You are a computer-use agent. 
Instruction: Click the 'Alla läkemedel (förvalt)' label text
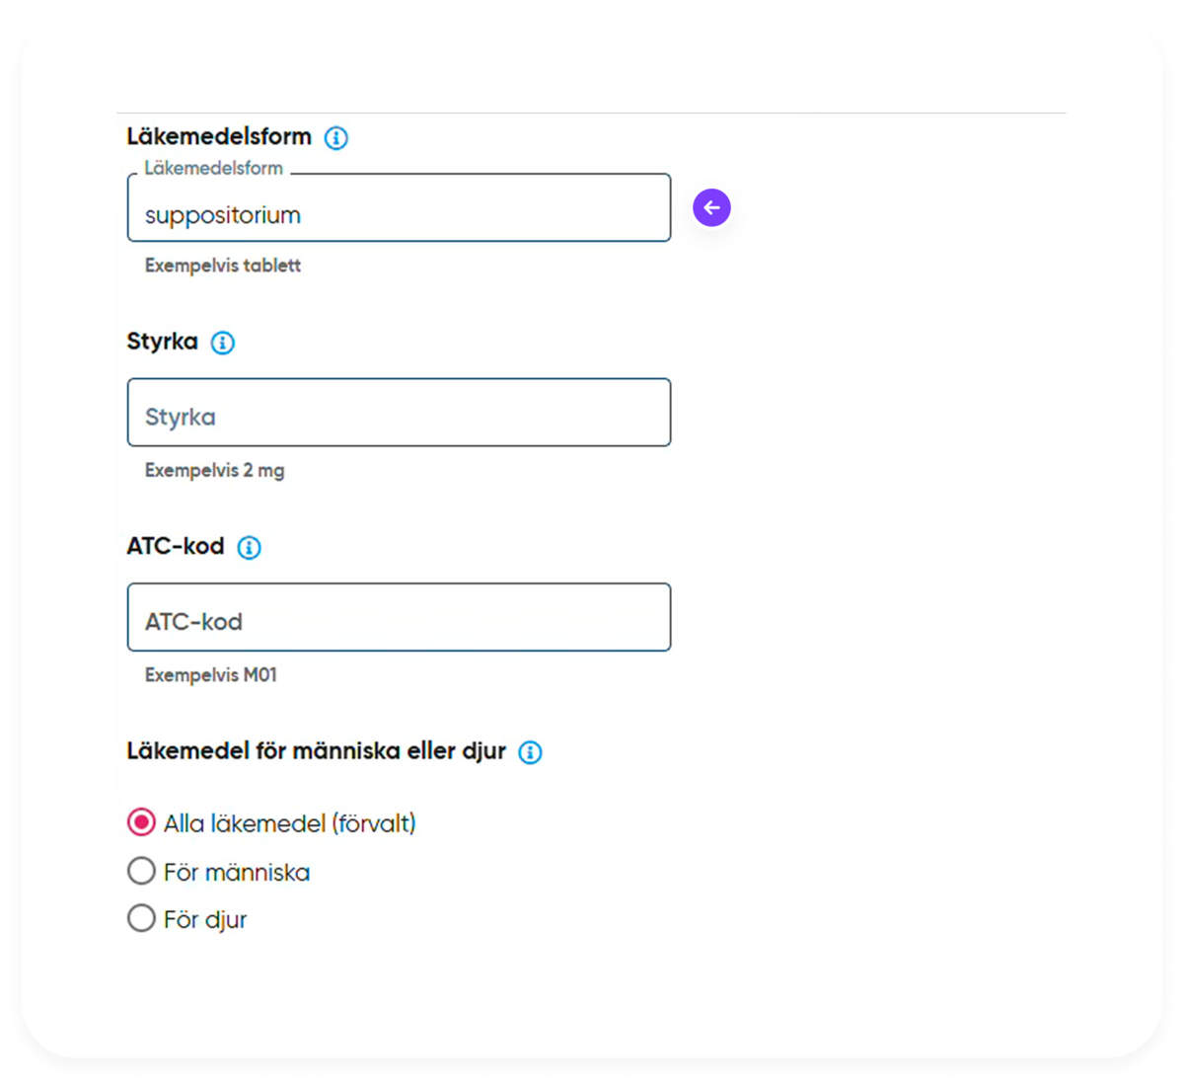[x=289, y=823]
